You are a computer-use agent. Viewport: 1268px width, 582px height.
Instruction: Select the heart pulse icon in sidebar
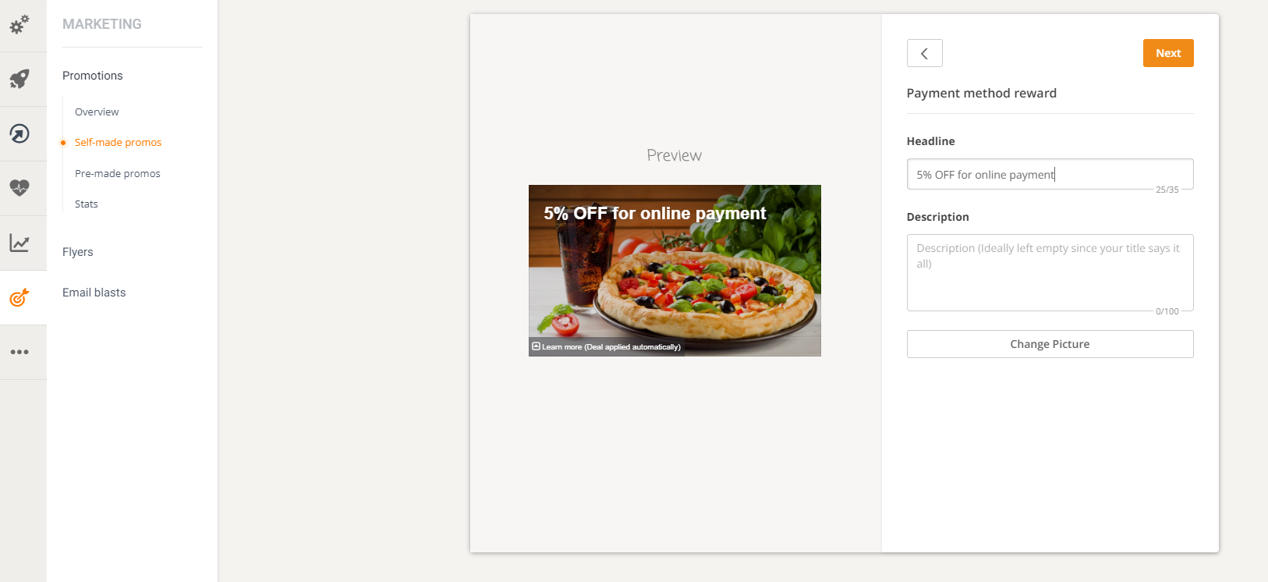coord(19,188)
